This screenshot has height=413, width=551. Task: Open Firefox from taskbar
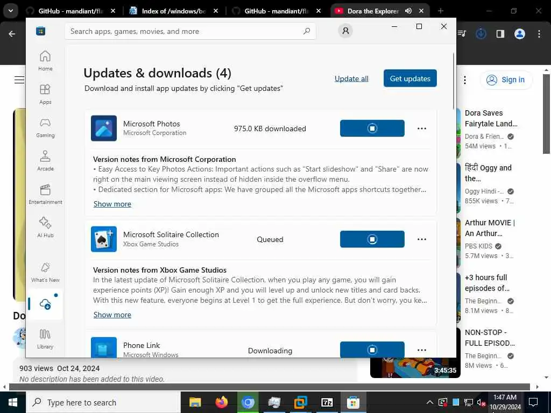pyautogui.click(x=221, y=402)
